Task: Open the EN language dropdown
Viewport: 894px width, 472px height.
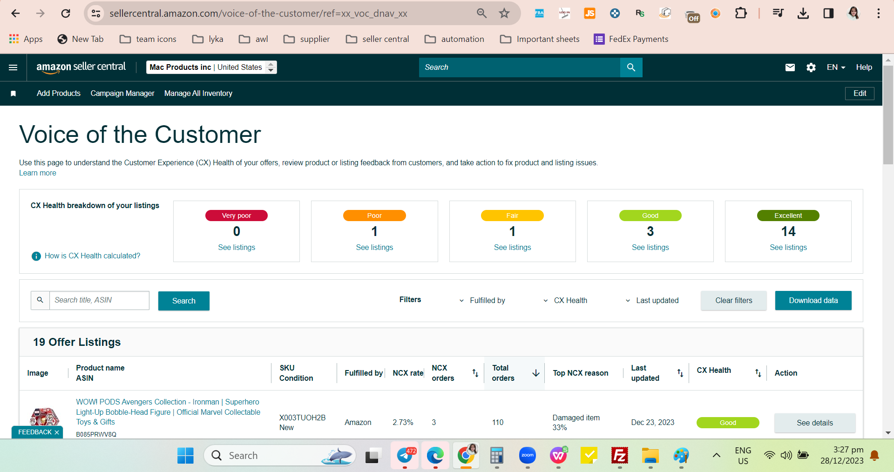Action: pyautogui.click(x=836, y=67)
